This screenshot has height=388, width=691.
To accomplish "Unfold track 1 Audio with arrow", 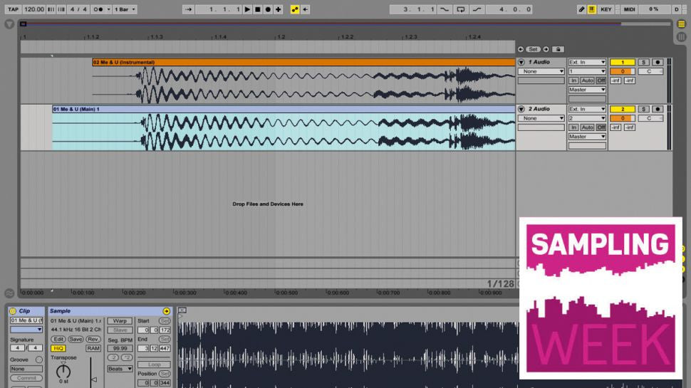I will coord(521,63).
